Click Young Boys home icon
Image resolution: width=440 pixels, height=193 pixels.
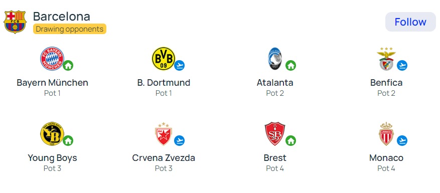tap(68, 140)
